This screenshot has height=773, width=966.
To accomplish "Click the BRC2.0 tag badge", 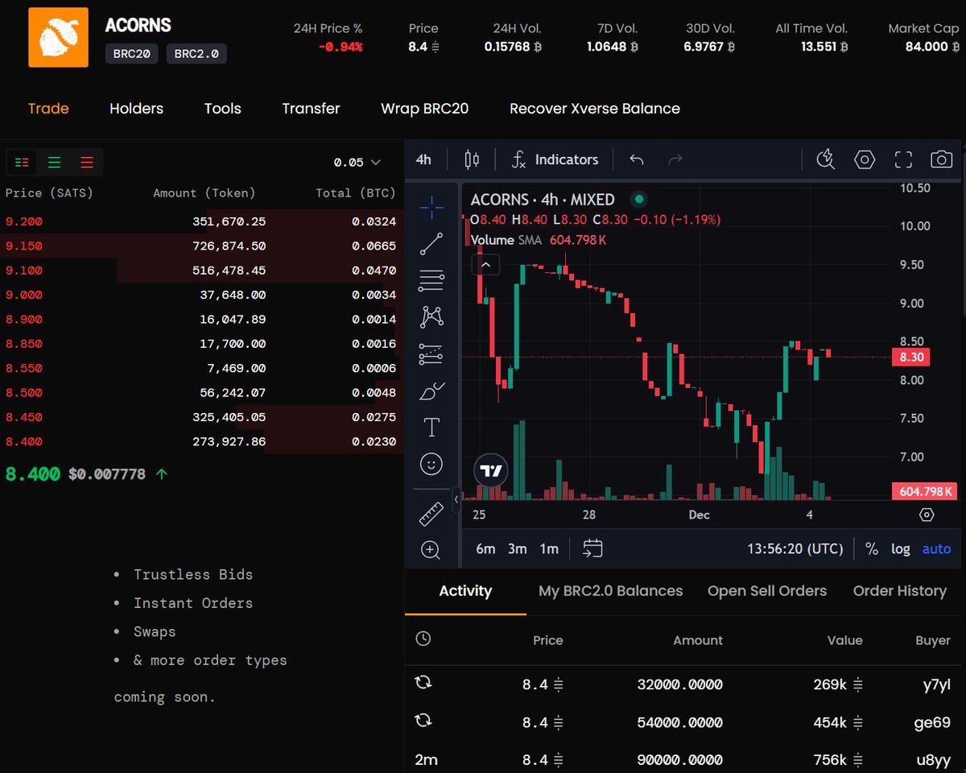I will click(197, 54).
